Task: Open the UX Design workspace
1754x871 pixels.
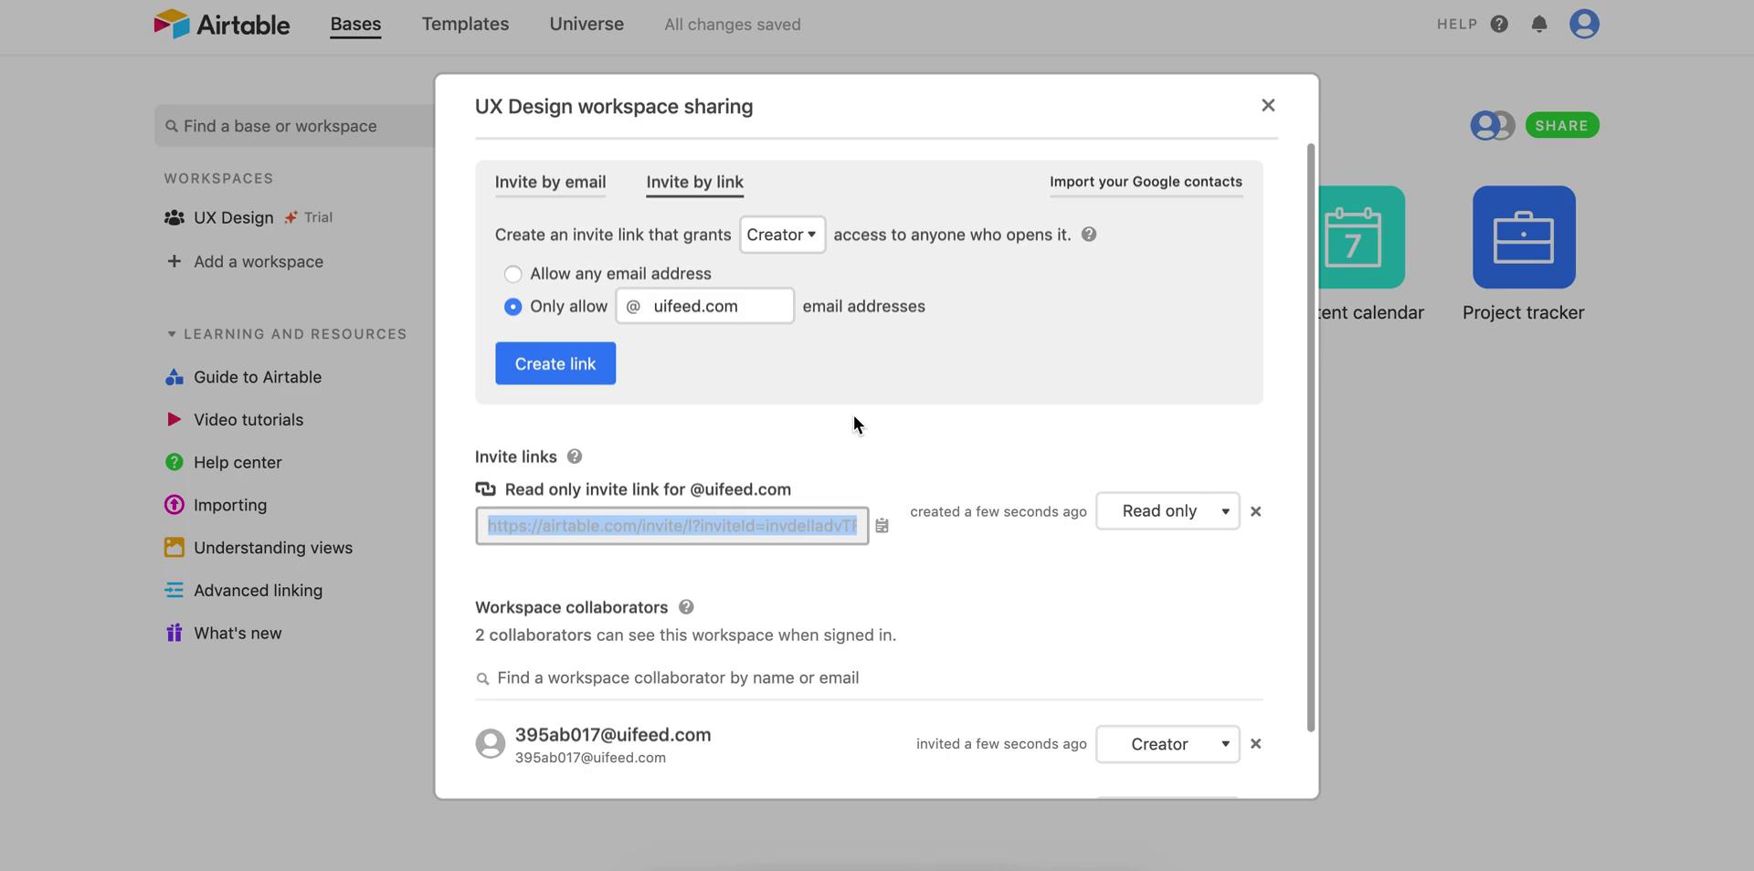Action: 234,217
